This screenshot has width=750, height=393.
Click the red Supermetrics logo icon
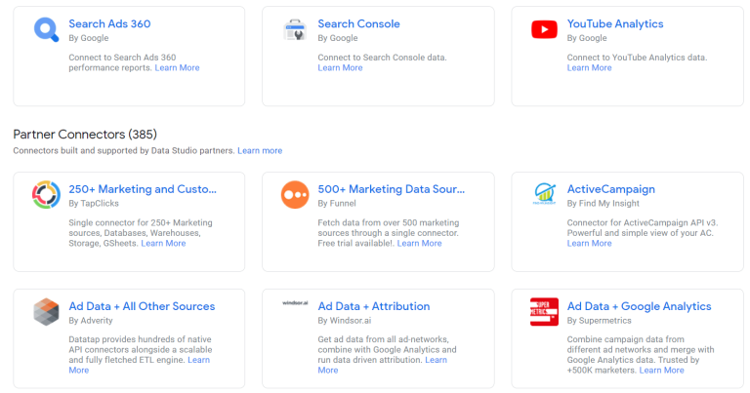[x=544, y=312]
